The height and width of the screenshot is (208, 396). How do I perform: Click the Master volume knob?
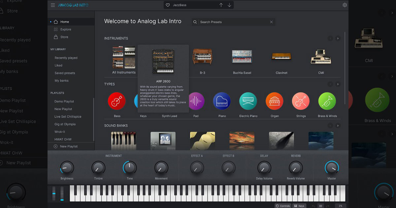(332, 168)
